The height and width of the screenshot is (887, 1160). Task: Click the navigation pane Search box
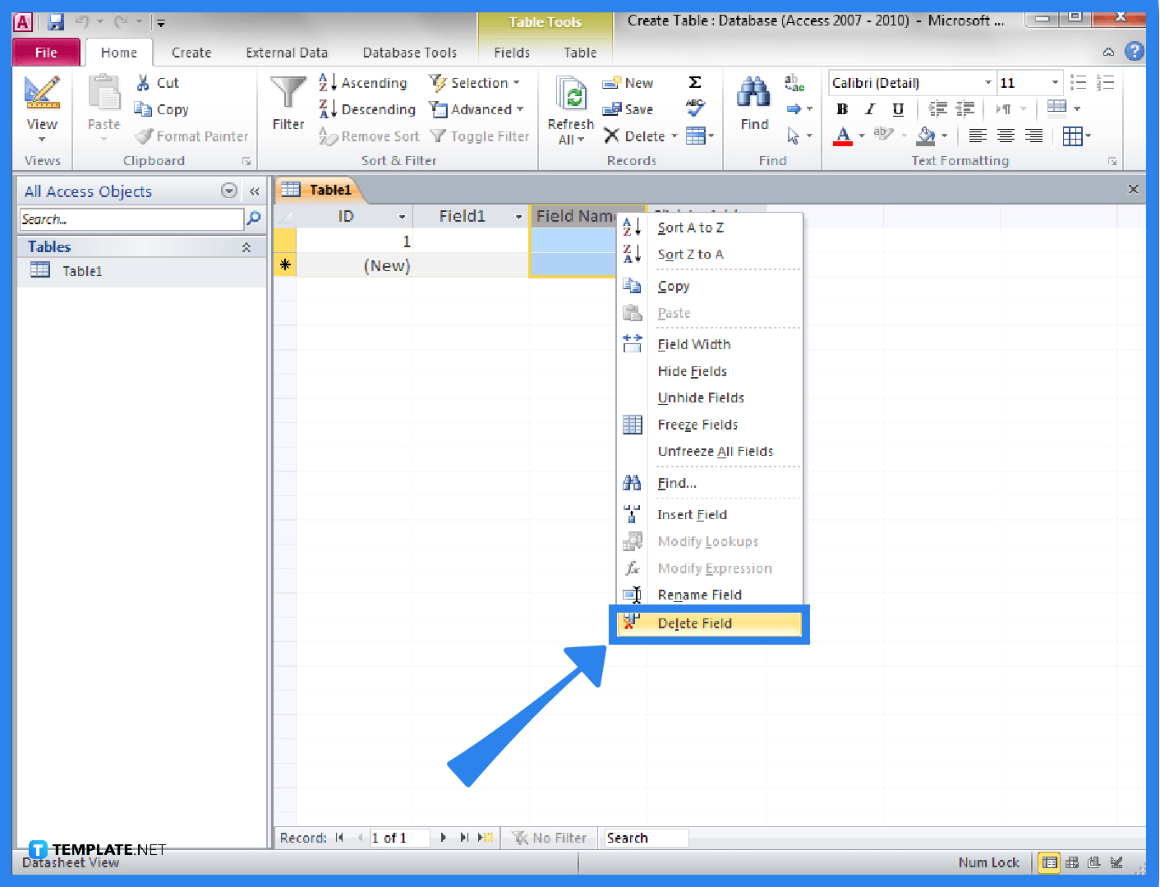point(131,218)
